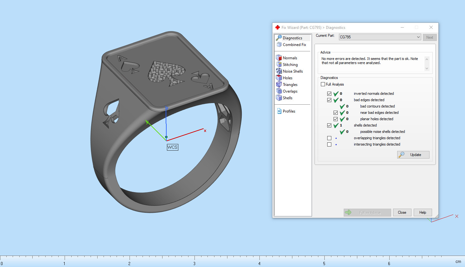Enable overlapping triangles detected checkbox
465x267 pixels.
coord(329,138)
